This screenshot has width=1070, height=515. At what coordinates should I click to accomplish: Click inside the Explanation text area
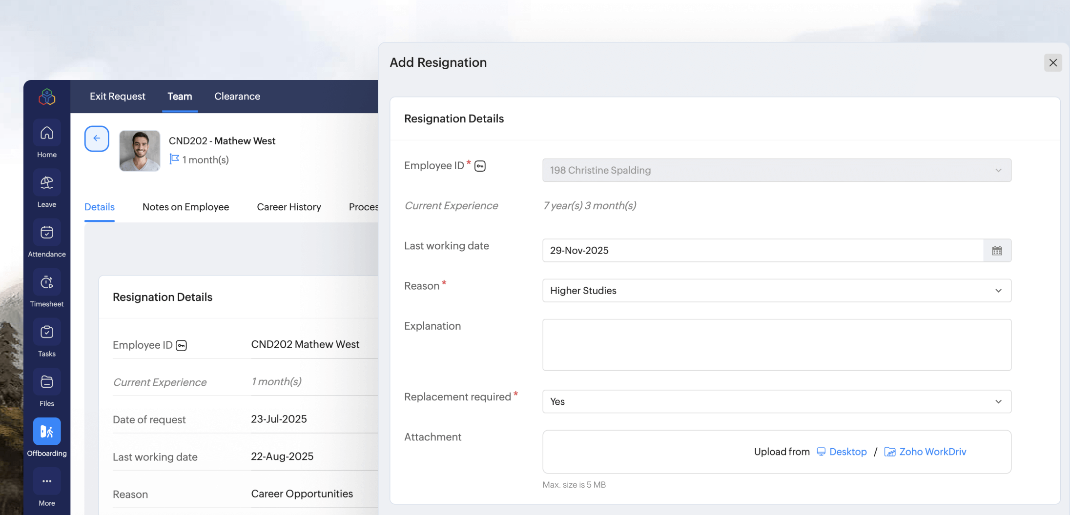click(777, 345)
